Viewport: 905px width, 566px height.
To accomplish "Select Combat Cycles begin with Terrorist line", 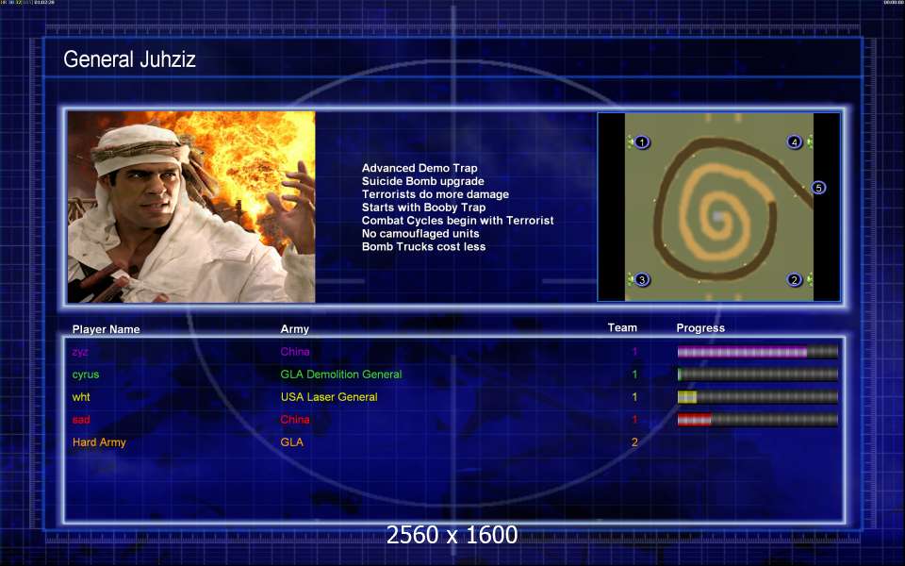I will click(x=458, y=221).
